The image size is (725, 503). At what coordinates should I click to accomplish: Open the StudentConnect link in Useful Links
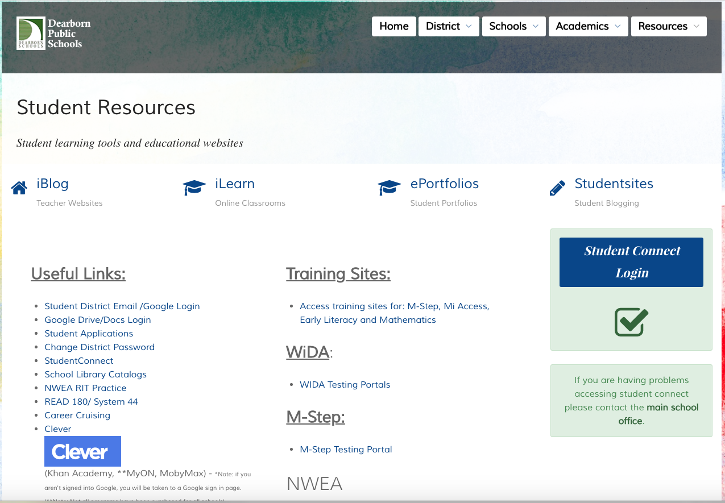tap(79, 360)
